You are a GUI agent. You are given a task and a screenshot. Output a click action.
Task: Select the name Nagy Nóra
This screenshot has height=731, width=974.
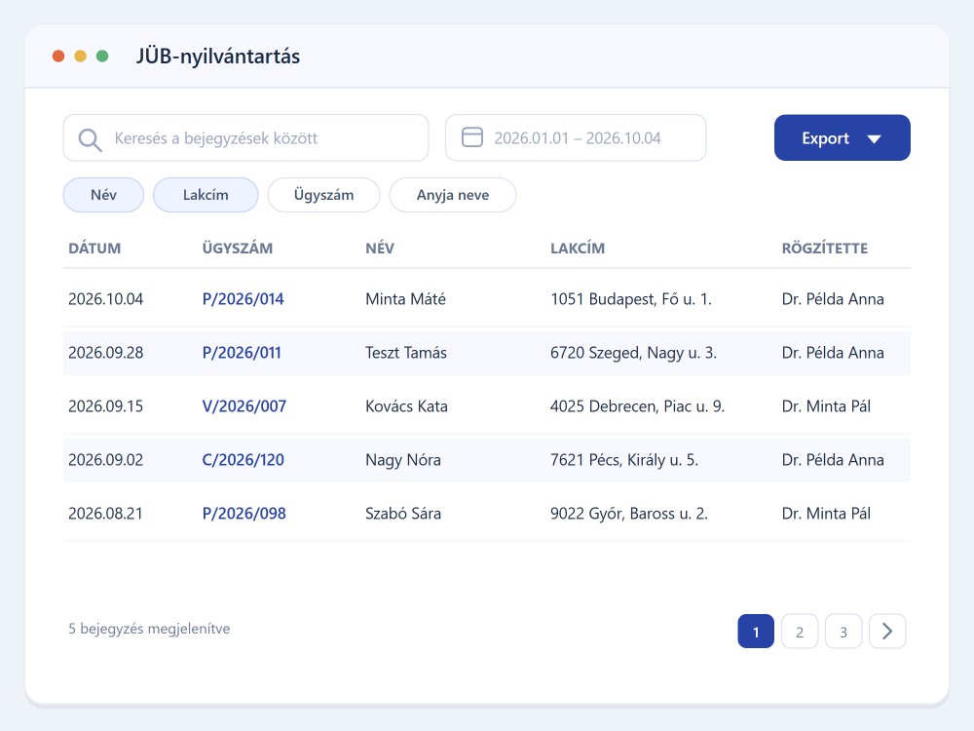point(403,459)
